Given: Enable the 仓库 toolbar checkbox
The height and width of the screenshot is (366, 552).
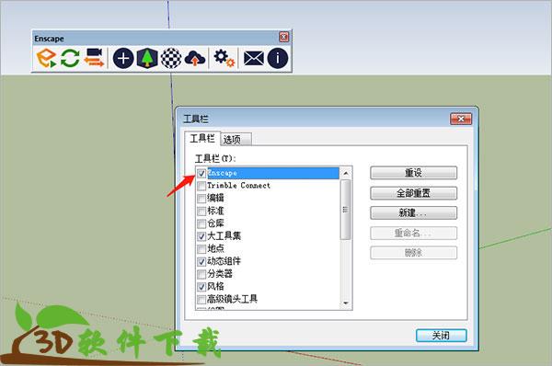Looking at the screenshot, I should tap(201, 223).
